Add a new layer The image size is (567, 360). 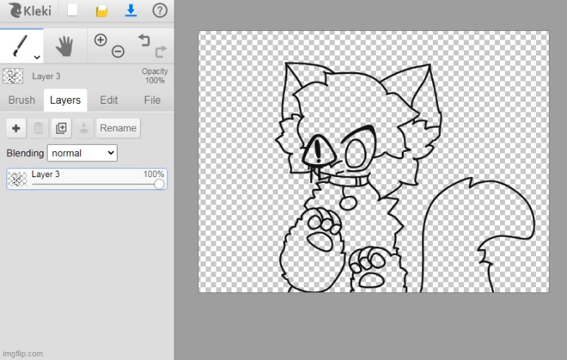(17, 128)
